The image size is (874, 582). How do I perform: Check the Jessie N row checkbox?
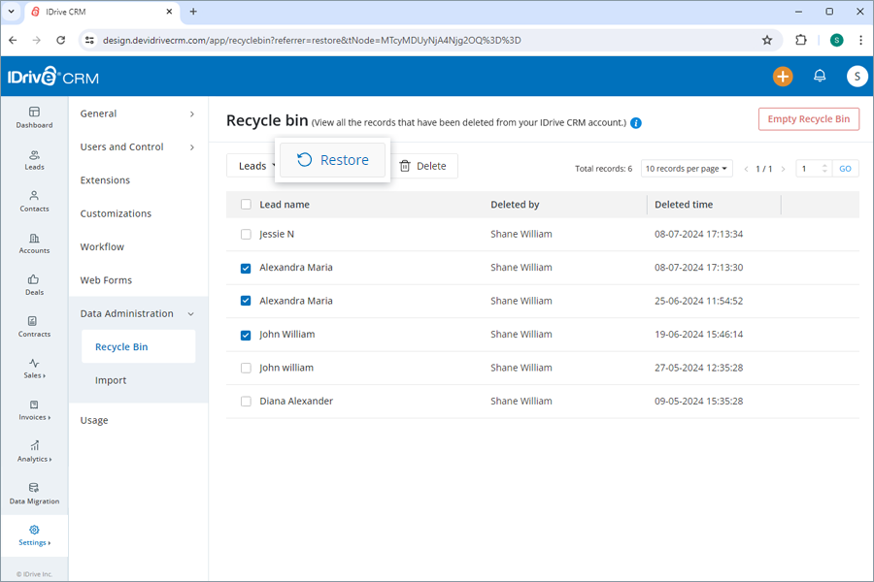point(246,234)
